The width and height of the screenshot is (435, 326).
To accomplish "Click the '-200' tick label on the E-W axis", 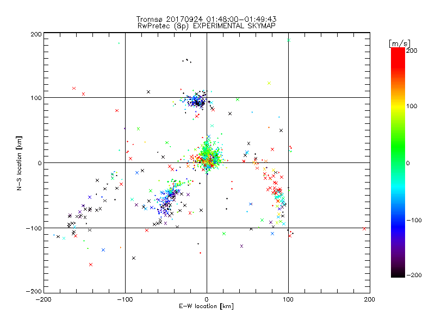I will point(43,299).
